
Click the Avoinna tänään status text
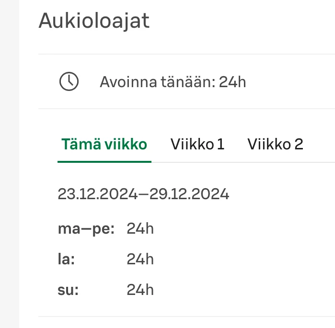(x=157, y=82)
